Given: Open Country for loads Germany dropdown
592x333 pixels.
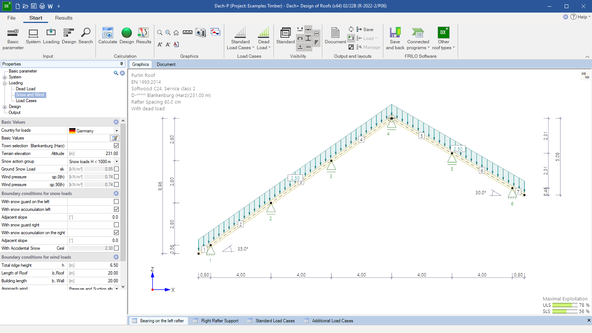Looking at the screenshot, I should pos(117,131).
